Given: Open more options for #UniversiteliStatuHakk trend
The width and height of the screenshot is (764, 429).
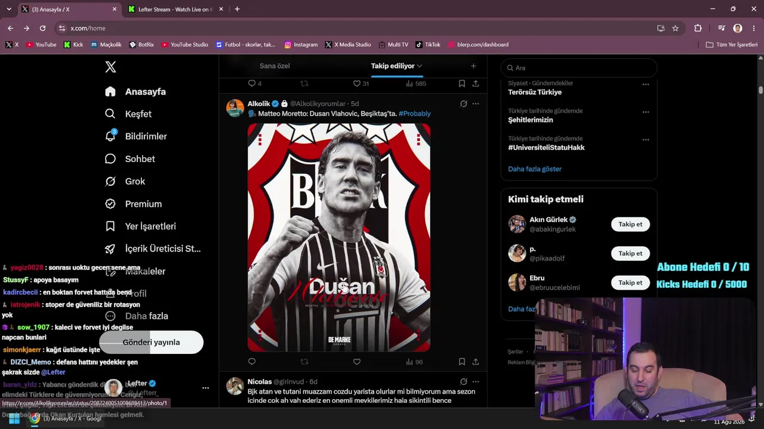Looking at the screenshot, I should (645, 139).
